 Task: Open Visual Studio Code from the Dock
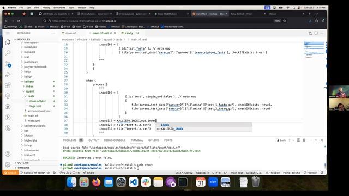[133, 182]
